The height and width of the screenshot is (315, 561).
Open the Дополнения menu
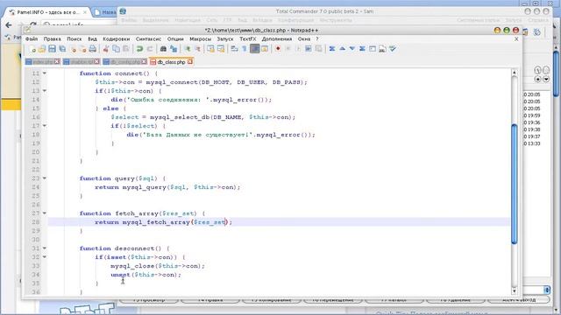(x=277, y=38)
